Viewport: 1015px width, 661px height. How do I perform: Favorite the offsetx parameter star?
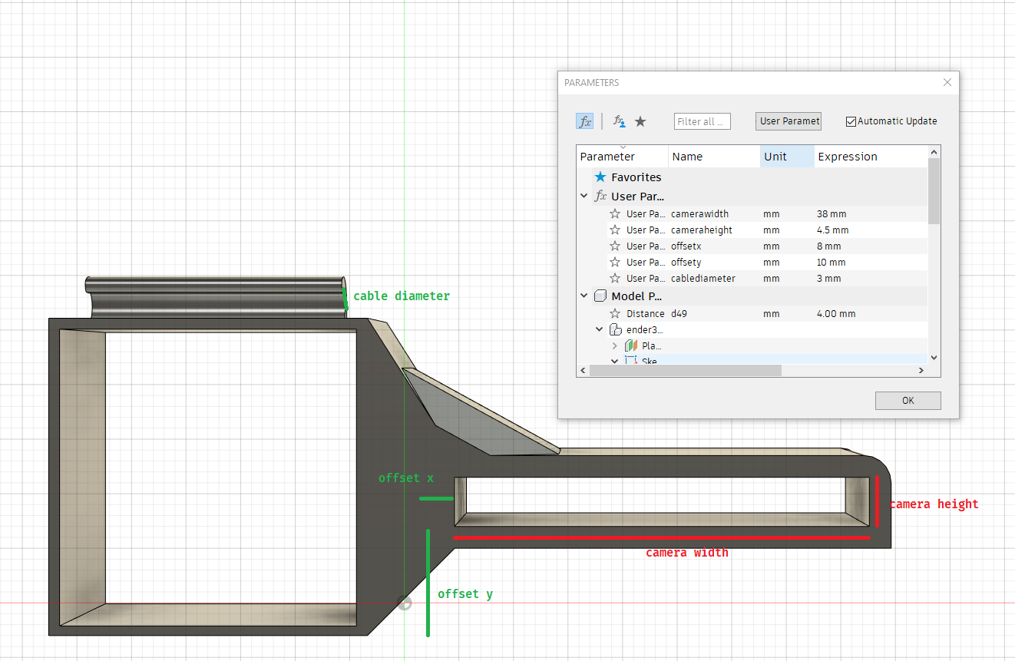click(x=615, y=246)
